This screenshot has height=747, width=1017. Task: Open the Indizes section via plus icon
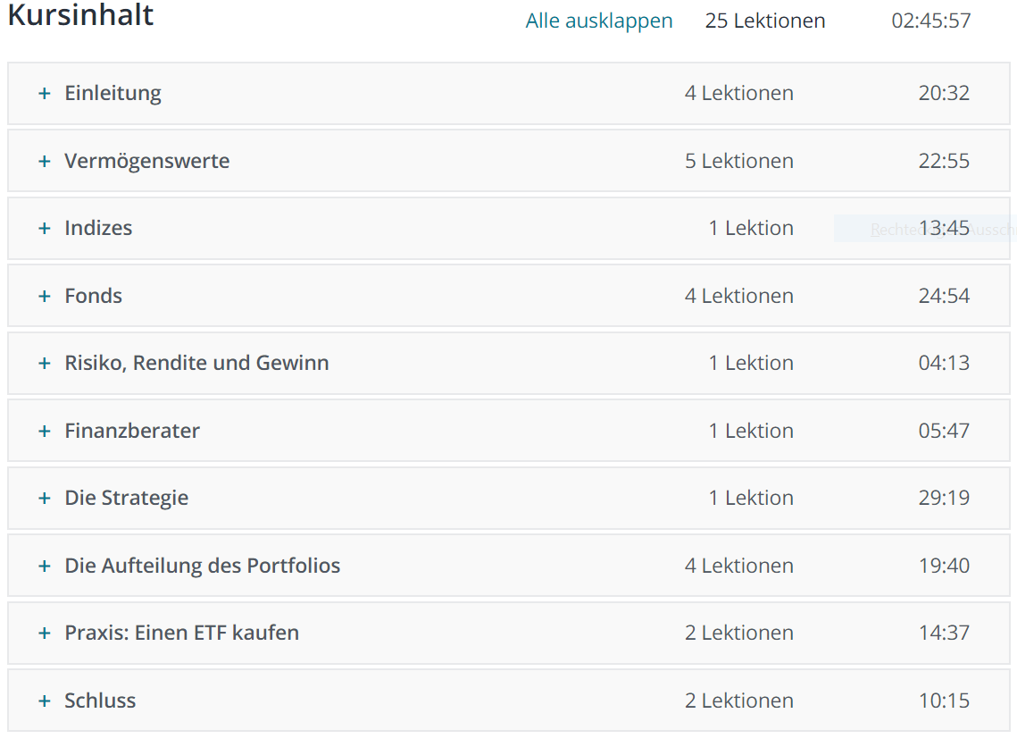(44, 229)
